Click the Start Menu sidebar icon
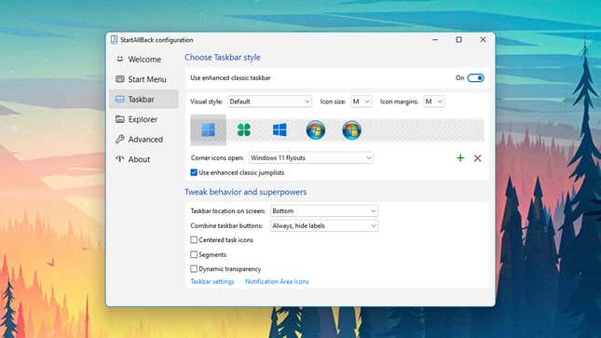601x338 pixels. point(120,79)
